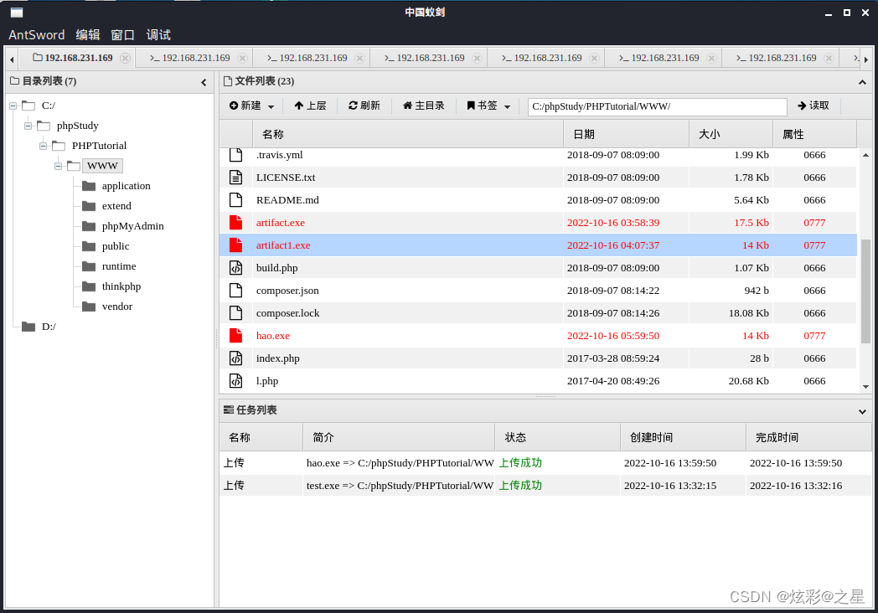Image resolution: width=878 pixels, height=613 pixels.
Task: Click the red icon of hao.exe
Action: (x=235, y=335)
